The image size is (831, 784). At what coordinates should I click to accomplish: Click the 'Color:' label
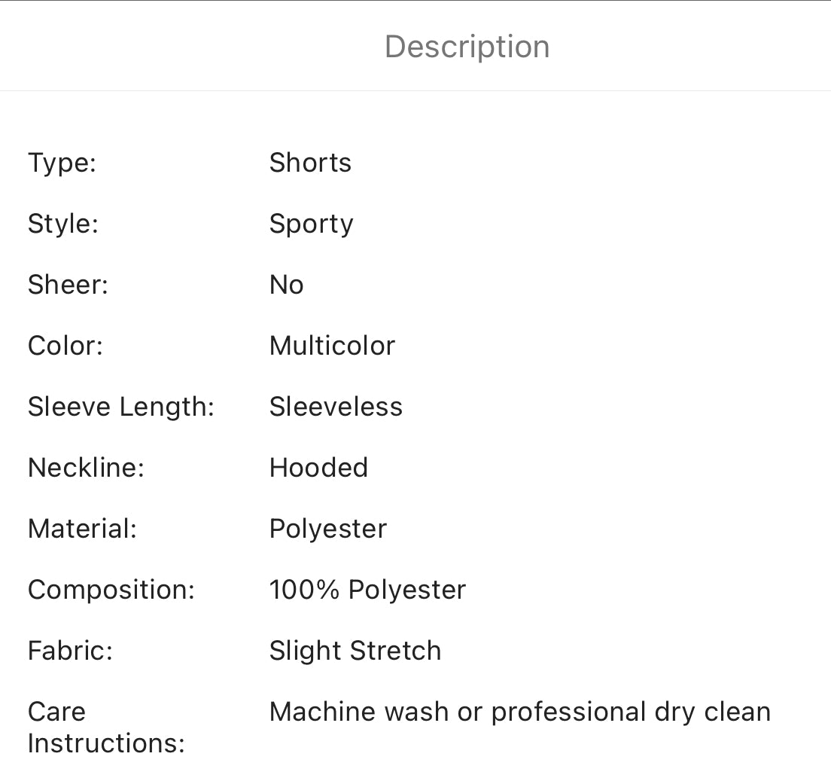click(x=65, y=346)
